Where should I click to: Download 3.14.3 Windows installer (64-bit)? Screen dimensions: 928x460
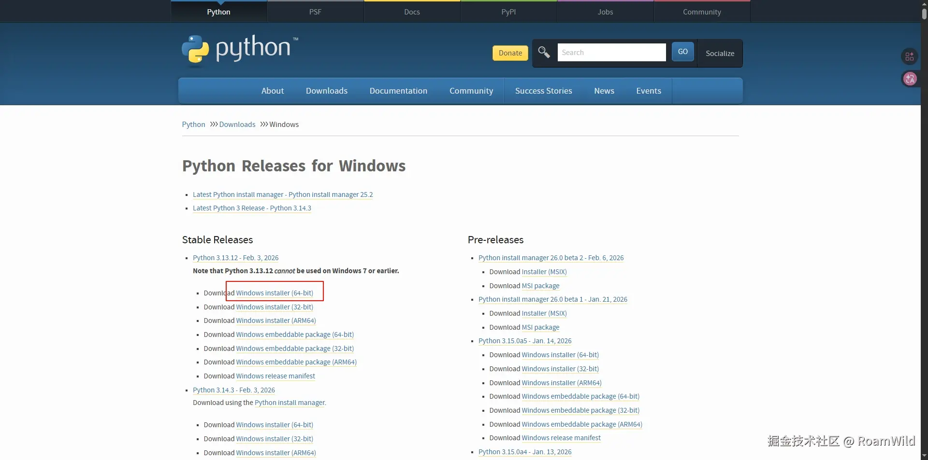tap(275, 425)
